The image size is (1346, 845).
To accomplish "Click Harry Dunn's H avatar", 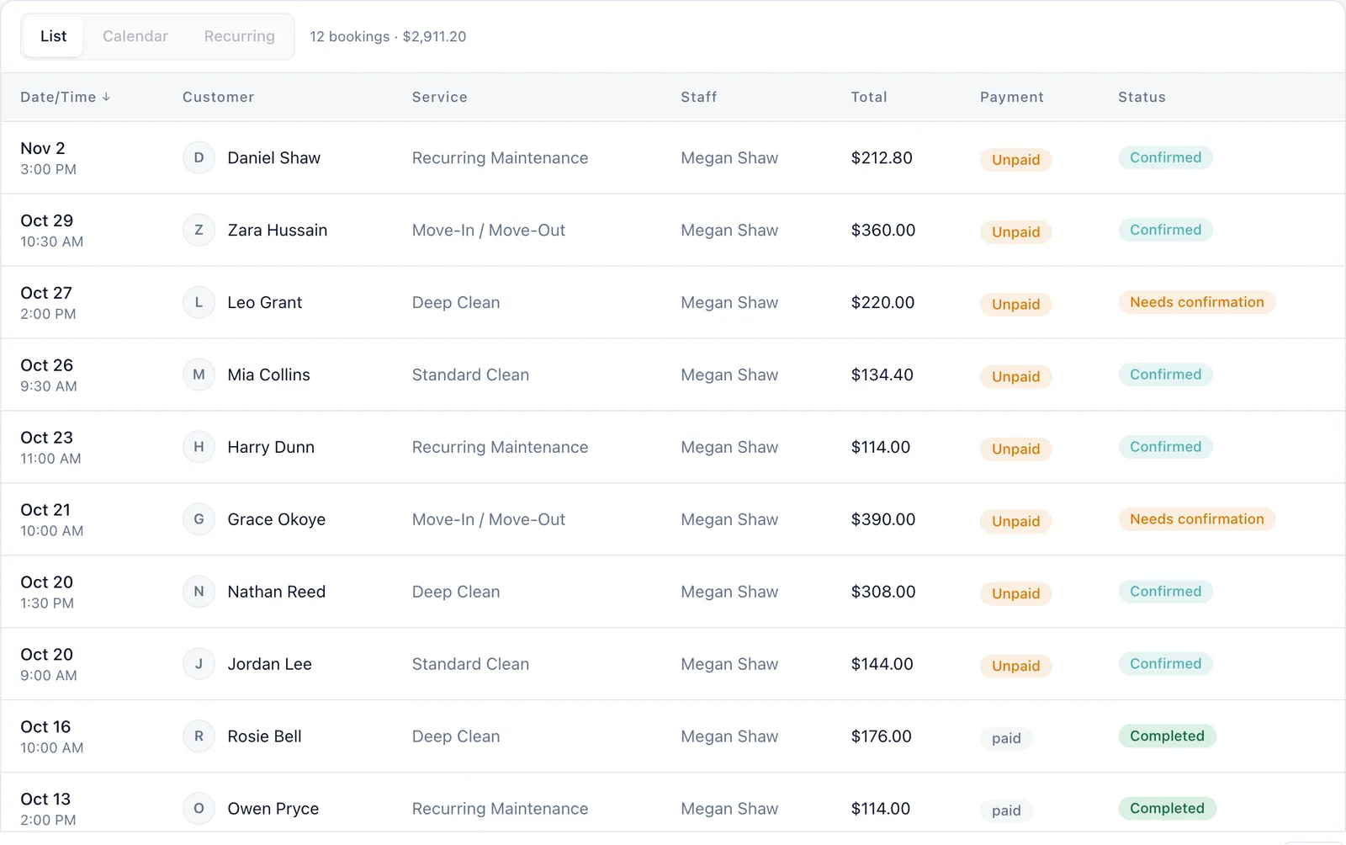I will pyautogui.click(x=199, y=447).
